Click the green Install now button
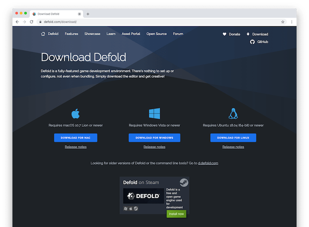Viewport: 309px width, 227px height. [x=176, y=214]
